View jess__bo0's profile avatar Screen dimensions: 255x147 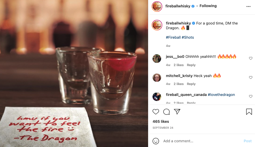point(157,58)
